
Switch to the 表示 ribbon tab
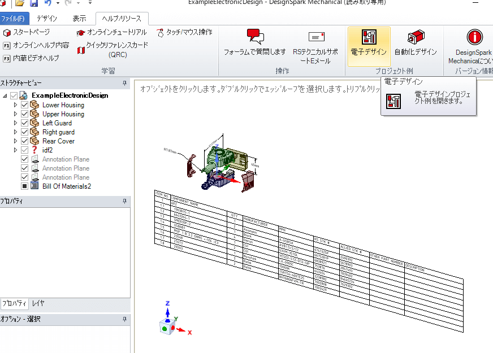coord(79,19)
